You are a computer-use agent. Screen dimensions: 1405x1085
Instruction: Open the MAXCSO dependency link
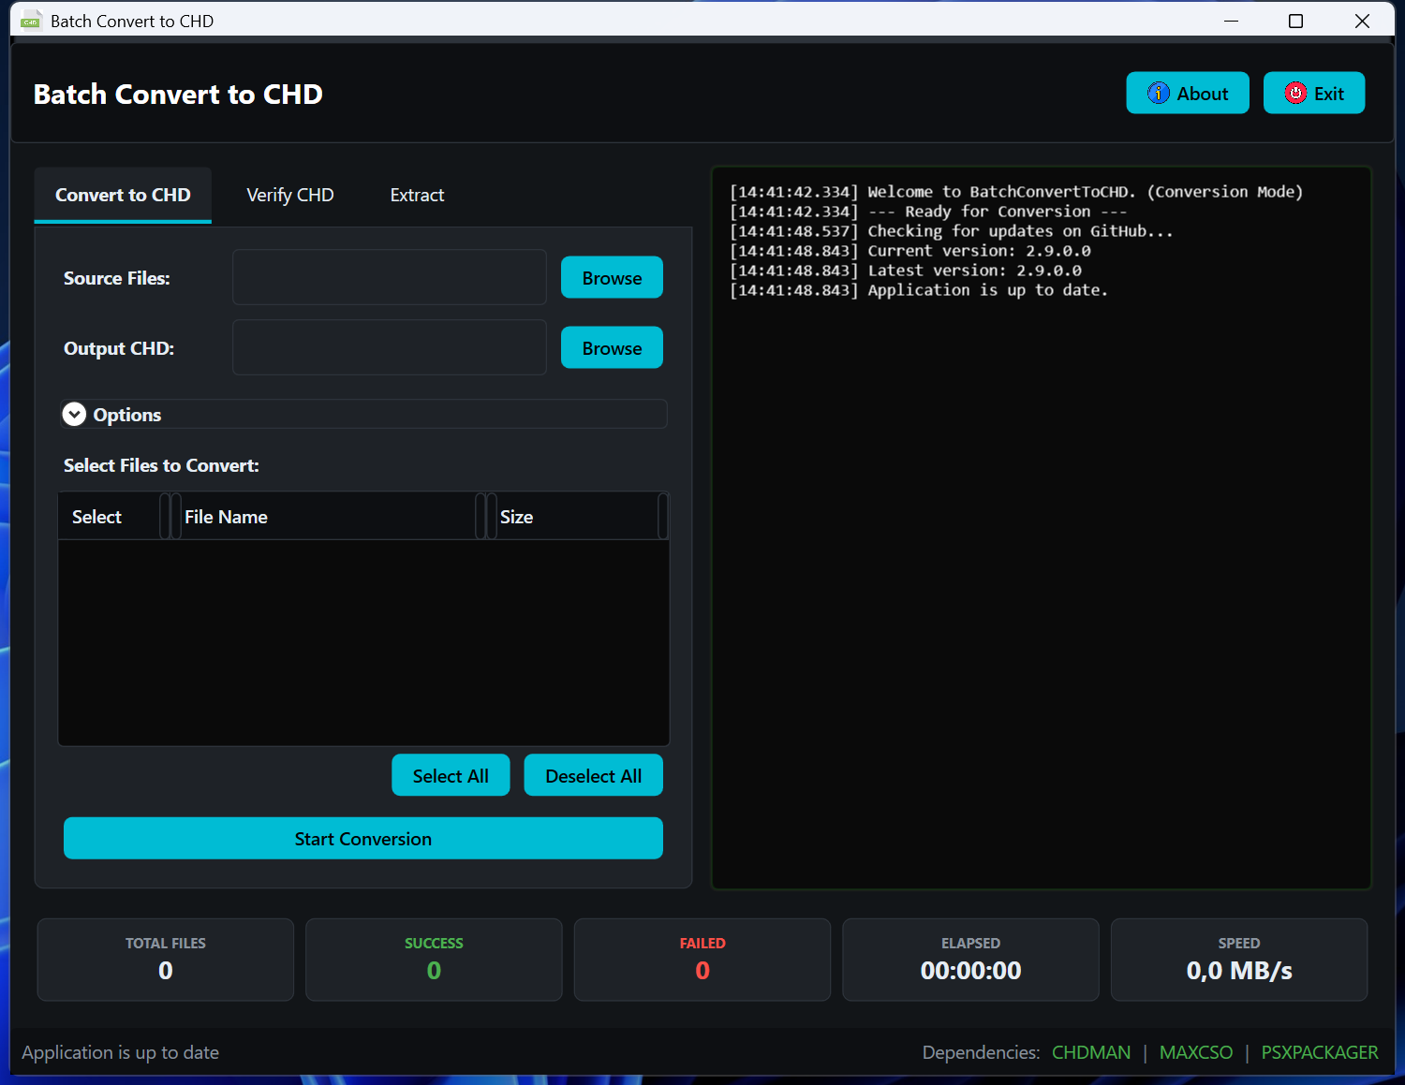pos(1196,1052)
